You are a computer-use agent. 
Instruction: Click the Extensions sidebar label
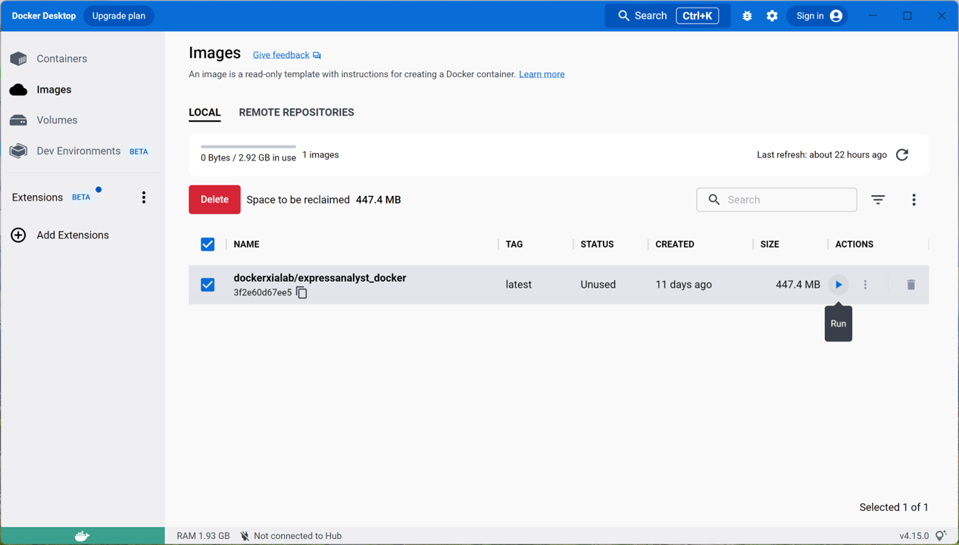37,198
